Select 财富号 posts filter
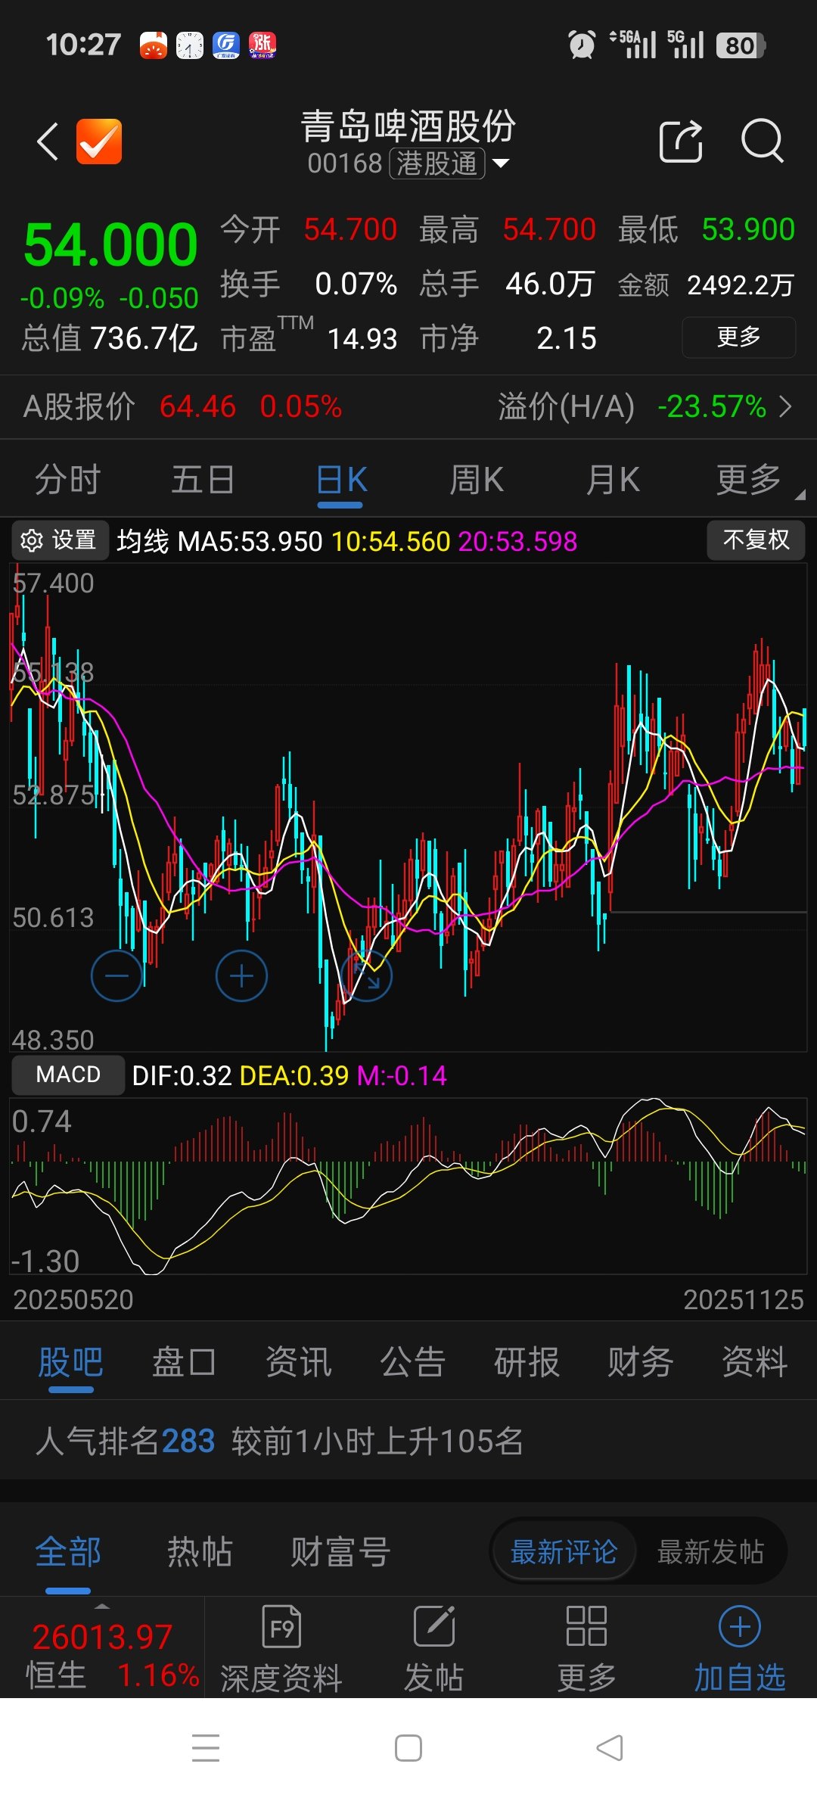817x1798 pixels. pyautogui.click(x=340, y=1552)
